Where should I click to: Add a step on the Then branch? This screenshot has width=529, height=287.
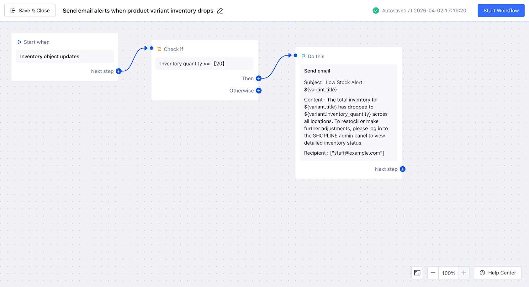pos(259,78)
